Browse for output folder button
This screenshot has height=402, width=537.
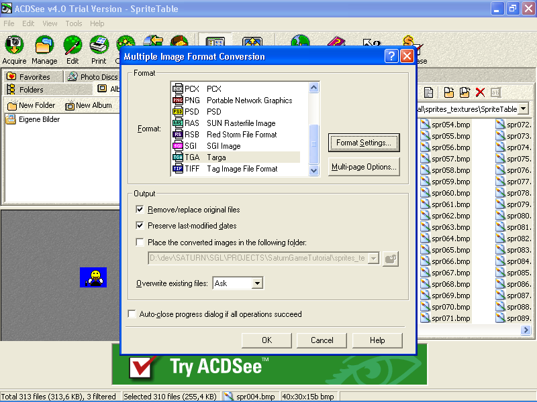391,259
